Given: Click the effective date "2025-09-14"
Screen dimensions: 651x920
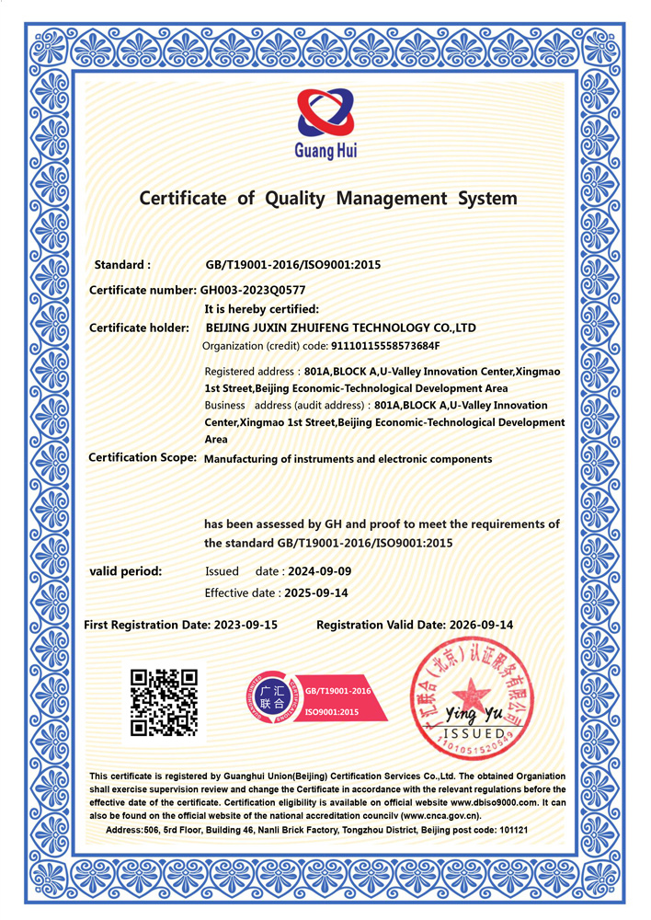Looking at the screenshot, I should tap(316, 592).
